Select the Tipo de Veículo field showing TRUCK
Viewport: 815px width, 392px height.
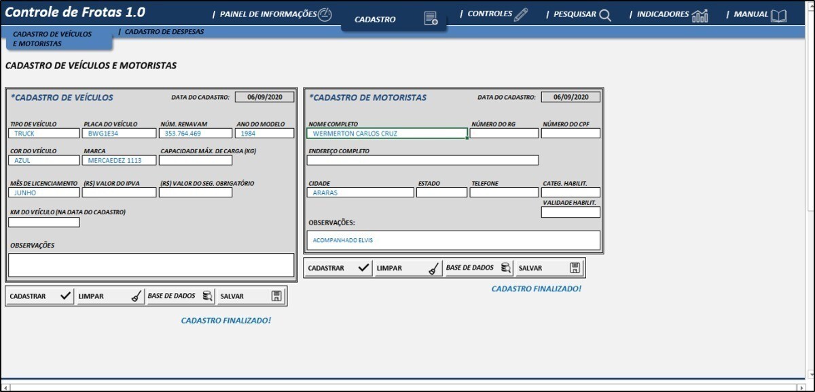[44, 134]
